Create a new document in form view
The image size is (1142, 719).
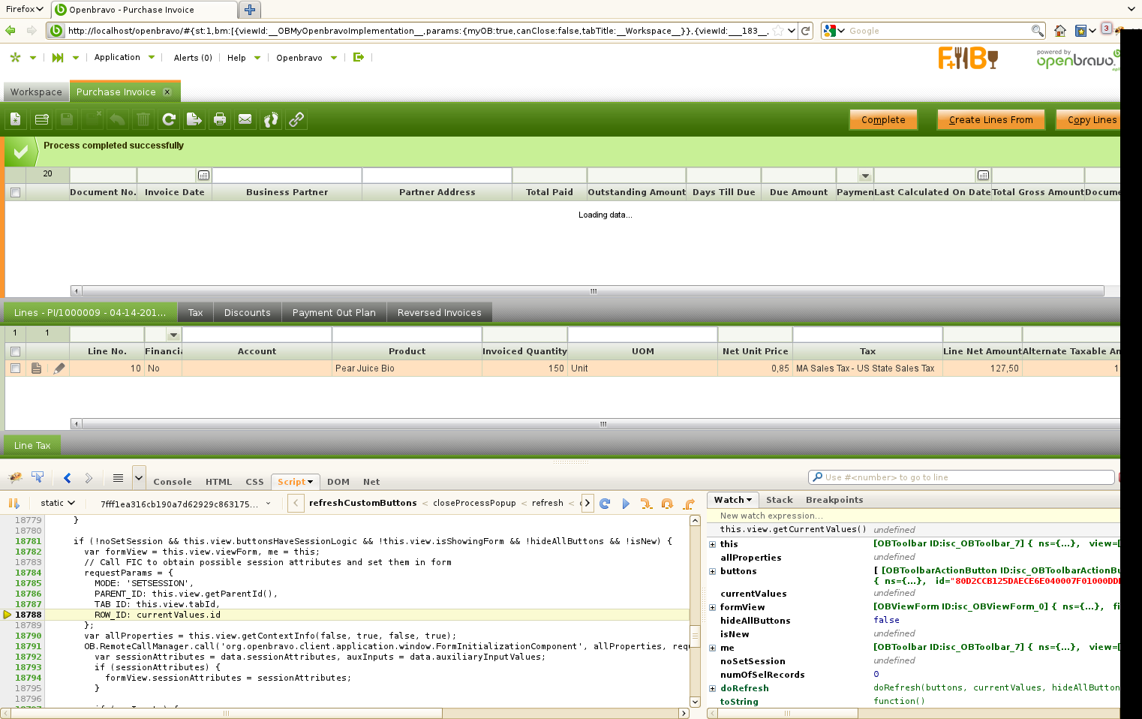click(x=15, y=119)
